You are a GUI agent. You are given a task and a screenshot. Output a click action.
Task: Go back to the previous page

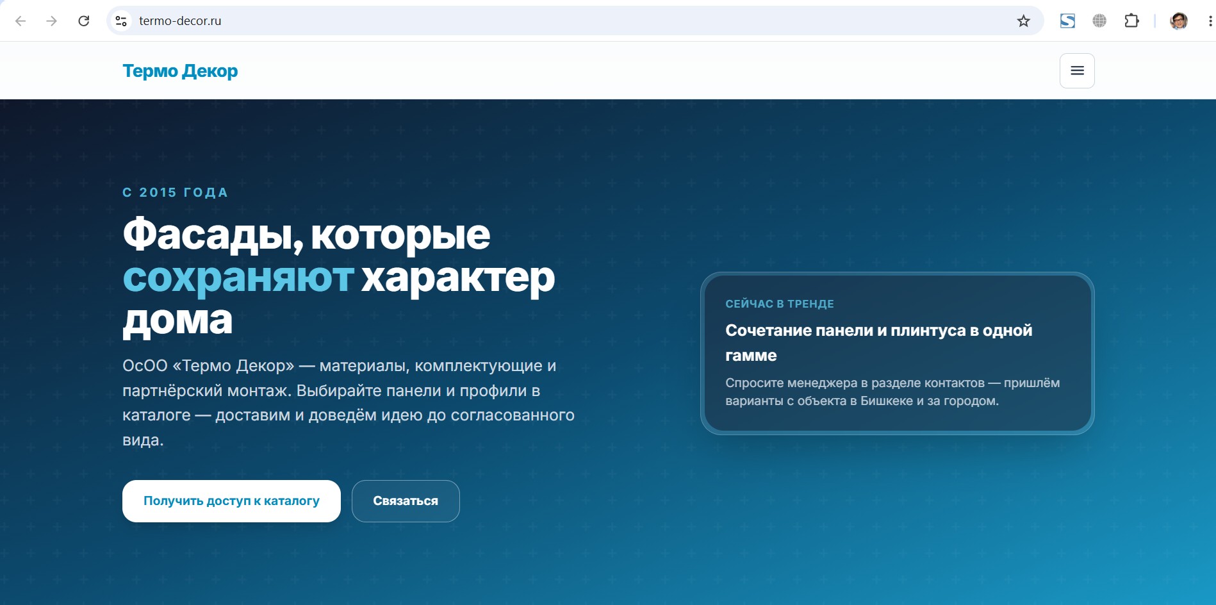click(21, 21)
